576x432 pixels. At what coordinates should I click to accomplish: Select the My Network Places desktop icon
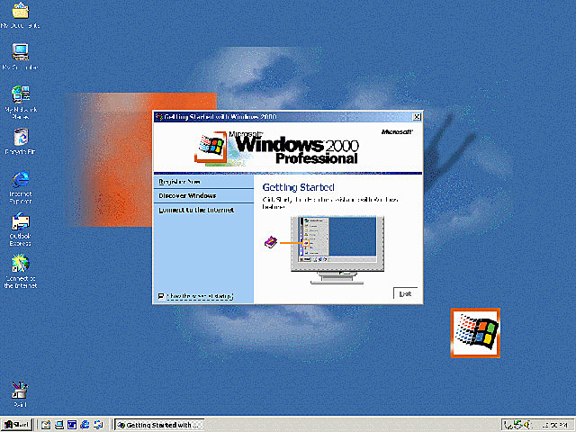21,102
